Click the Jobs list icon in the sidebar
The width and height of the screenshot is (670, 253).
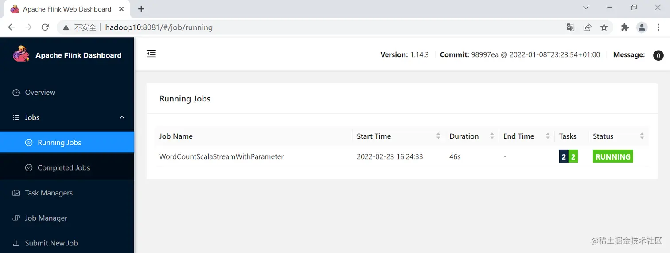click(16, 117)
